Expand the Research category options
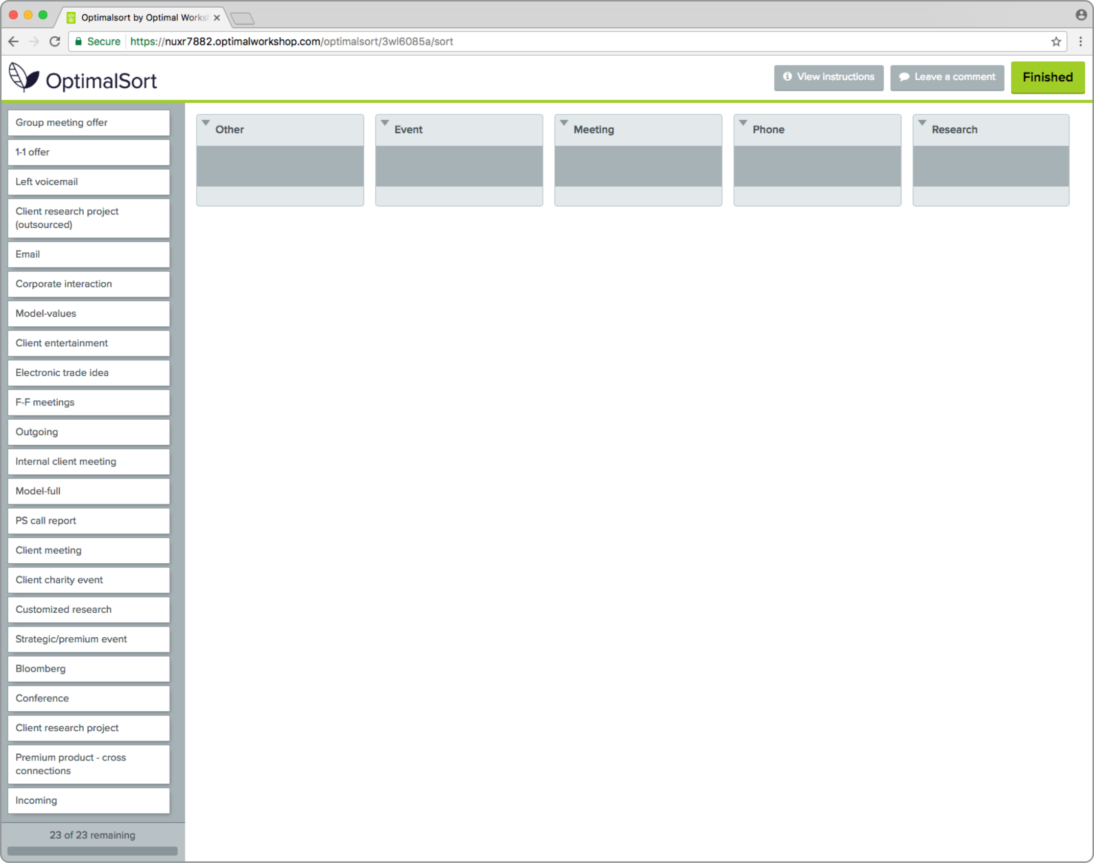The height and width of the screenshot is (863, 1094). tap(922, 123)
